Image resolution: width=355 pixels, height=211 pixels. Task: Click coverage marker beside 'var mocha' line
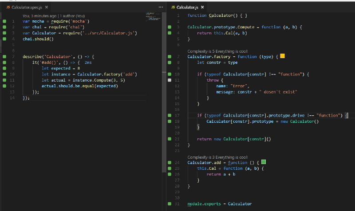tap(4, 21)
